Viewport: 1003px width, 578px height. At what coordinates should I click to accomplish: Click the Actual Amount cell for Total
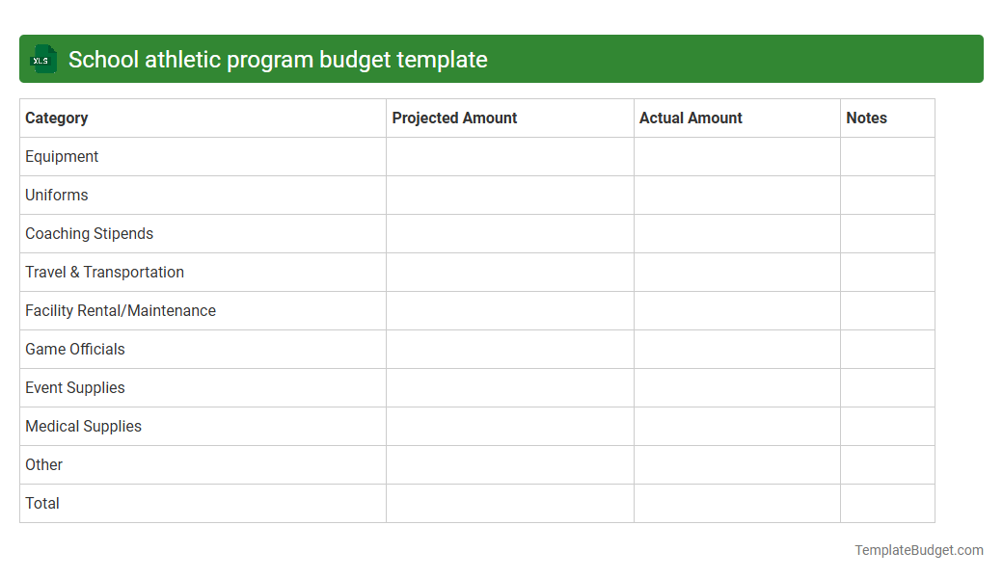(737, 503)
